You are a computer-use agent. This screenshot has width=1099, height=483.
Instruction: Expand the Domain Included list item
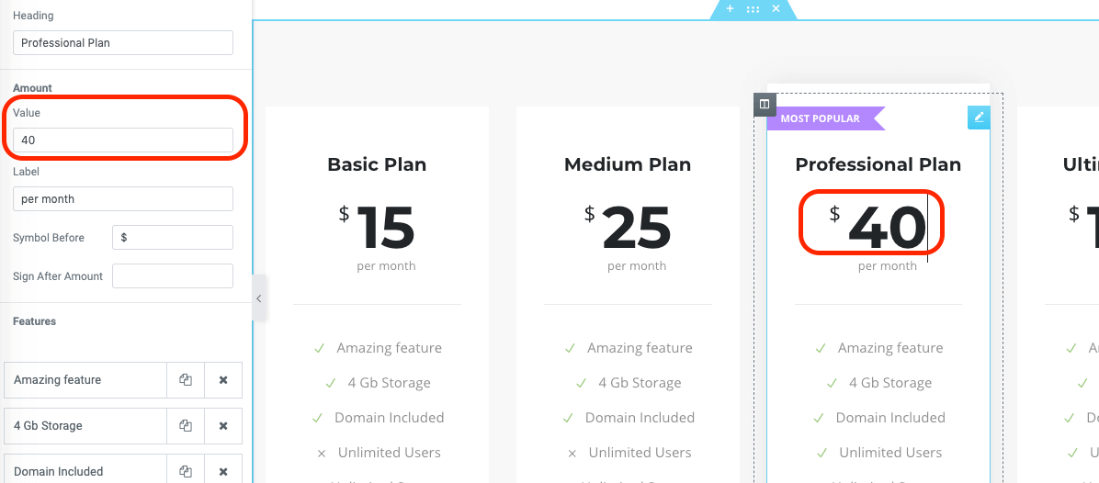coord(85,471)
